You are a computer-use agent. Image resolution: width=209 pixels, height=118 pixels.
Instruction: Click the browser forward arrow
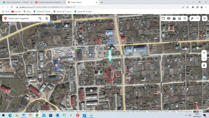click(7, 7)
